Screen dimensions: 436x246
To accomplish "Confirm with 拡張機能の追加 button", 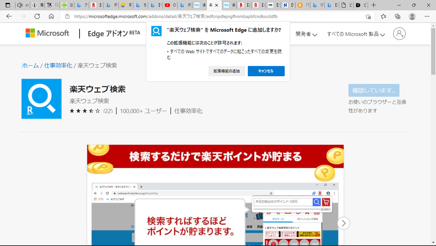I will (227, 71).
